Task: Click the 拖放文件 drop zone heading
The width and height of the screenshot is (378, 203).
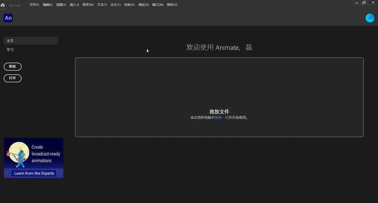Action: [x=219, y=112]
